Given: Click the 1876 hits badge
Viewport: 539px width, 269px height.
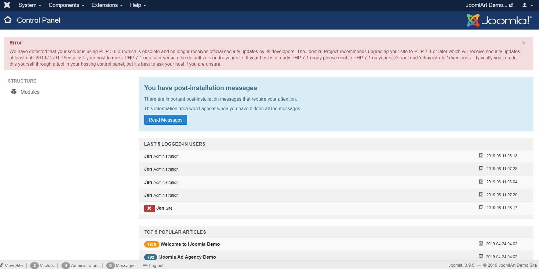Looking at the screenshot, I should pyautogui.click(x=152, y=244).
